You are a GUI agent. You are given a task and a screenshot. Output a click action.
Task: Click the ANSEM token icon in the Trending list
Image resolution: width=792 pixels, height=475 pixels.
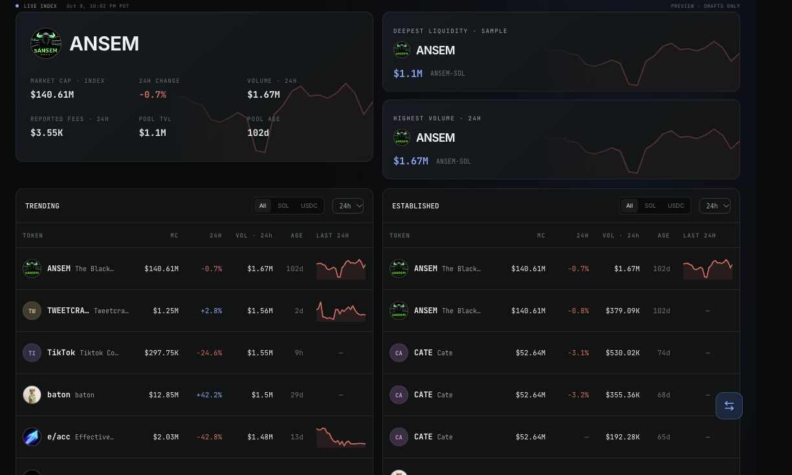(32, 269)
